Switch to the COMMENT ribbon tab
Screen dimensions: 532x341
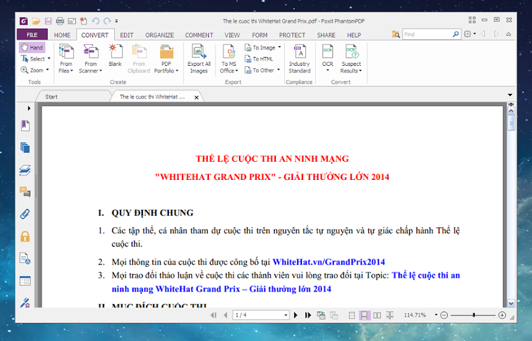199,35
